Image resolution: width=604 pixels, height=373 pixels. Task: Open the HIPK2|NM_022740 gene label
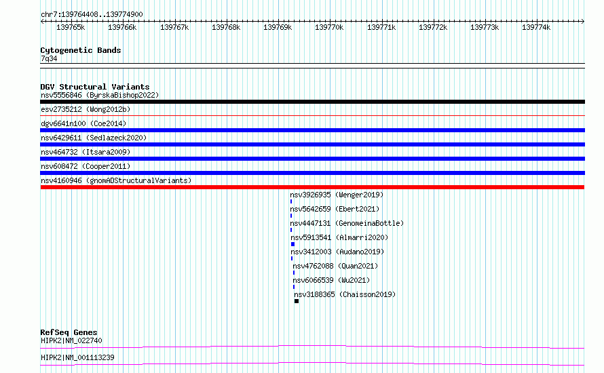[71, 340]
